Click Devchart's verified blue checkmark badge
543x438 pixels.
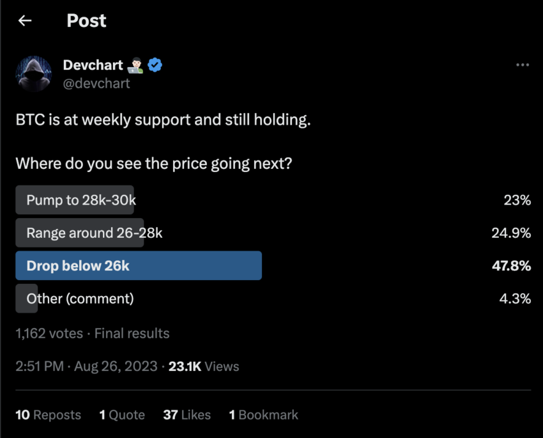point(155,65)
